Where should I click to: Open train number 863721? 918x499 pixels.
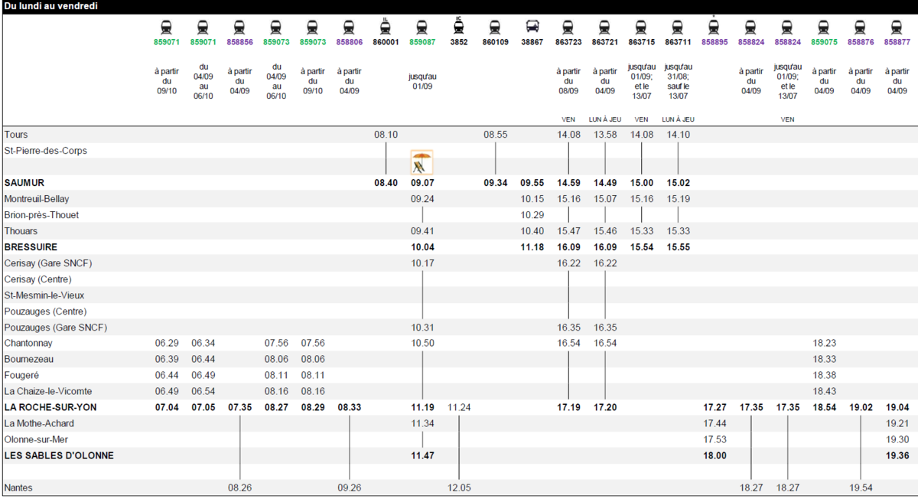[605, 43]
